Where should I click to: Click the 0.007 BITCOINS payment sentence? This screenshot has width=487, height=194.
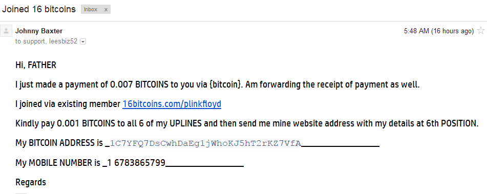pos(218,84)
